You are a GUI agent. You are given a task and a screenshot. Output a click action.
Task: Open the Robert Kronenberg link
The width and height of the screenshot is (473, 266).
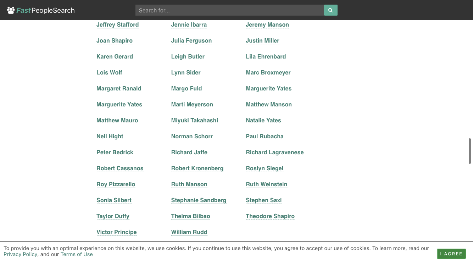pyautogui.click(x=197, y=168)
